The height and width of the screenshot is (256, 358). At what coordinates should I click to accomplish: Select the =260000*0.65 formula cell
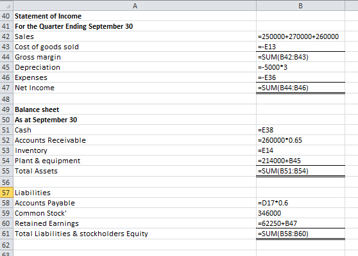tap(300, 140)
